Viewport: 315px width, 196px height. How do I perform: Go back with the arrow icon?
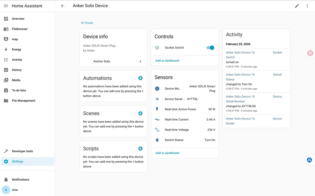pos(62,6)
